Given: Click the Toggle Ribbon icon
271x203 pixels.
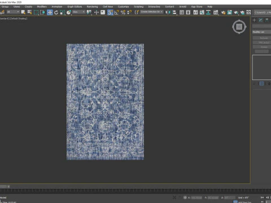Looking at the screenshot, I should pos(195,12).
